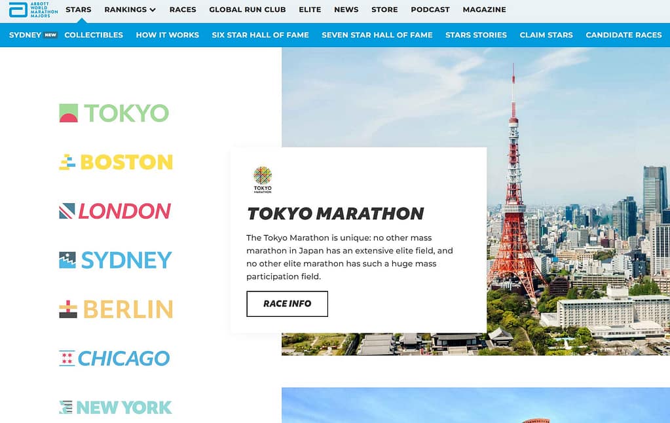Select Claim Stars in the sub-navigation

point(546,35)
